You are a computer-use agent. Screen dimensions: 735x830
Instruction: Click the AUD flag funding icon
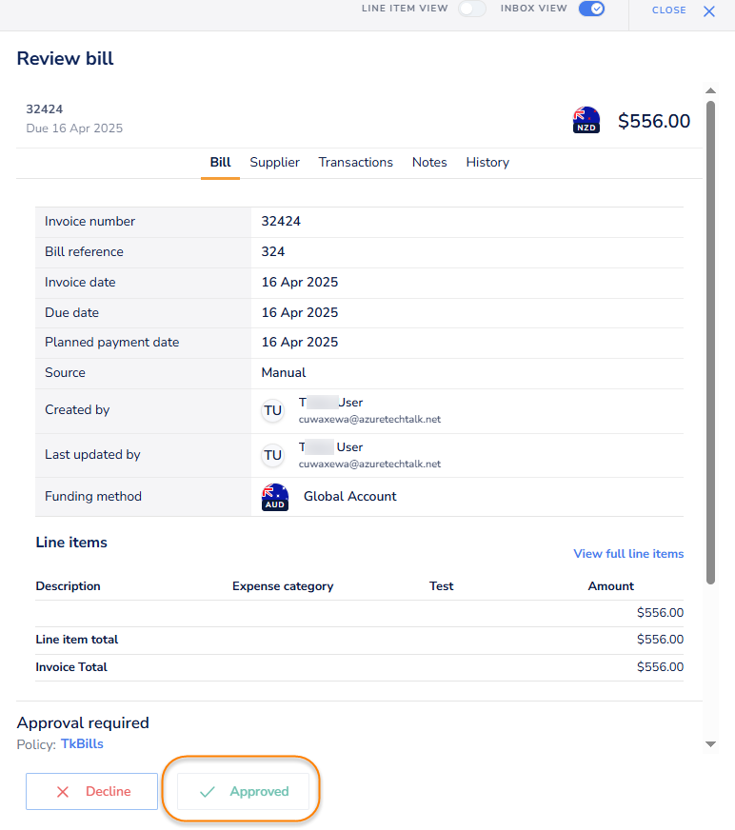click(275, 497)
